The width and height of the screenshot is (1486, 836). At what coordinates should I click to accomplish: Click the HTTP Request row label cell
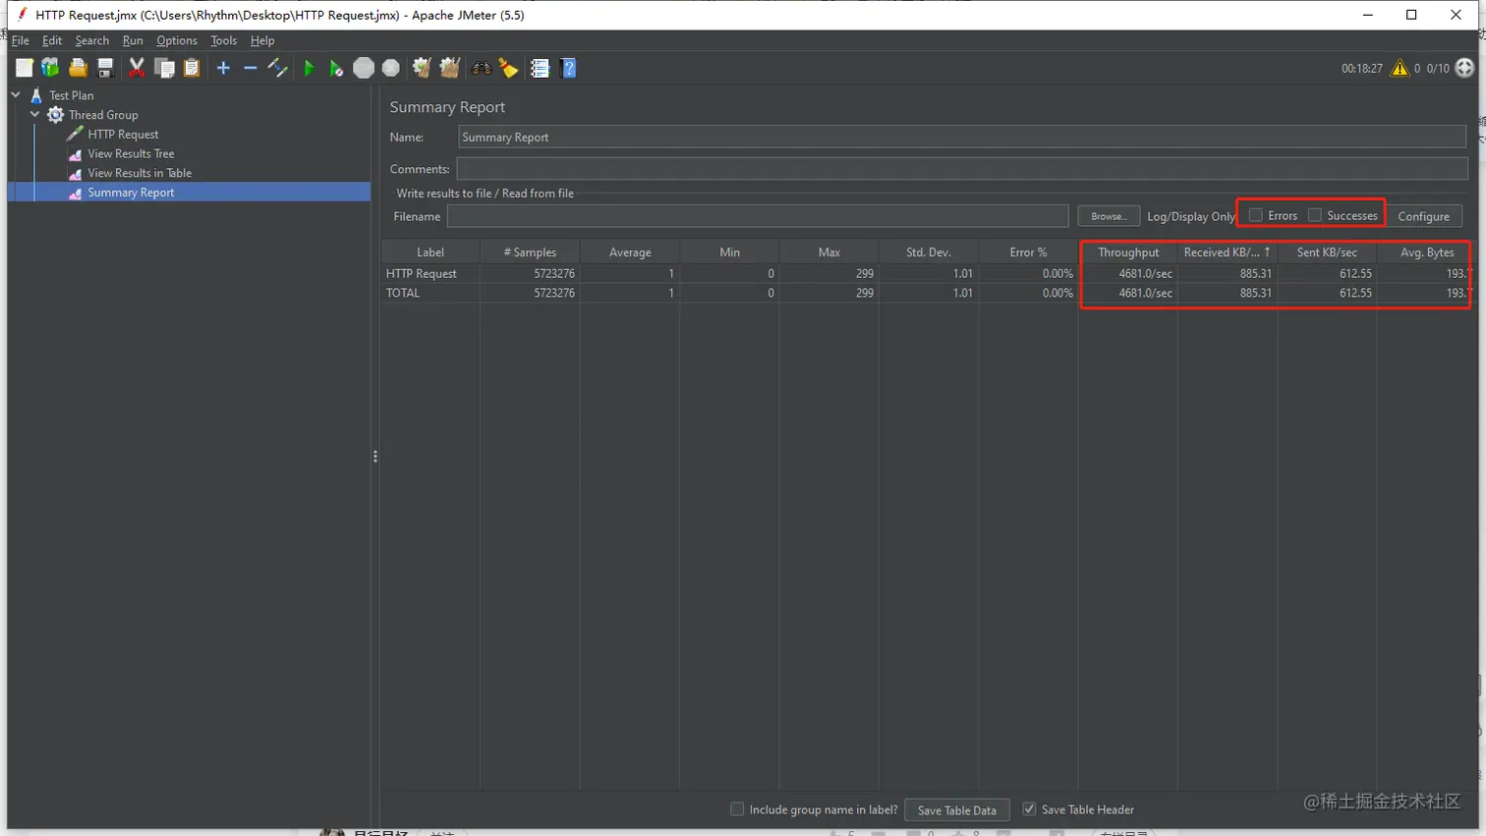(430, 274)
